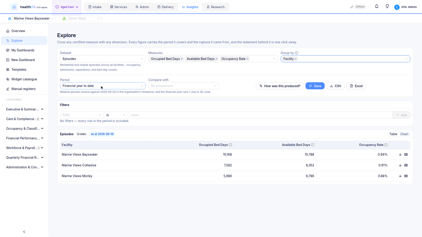
Task: Open the Insights tab
Action: tap(190, 7)
